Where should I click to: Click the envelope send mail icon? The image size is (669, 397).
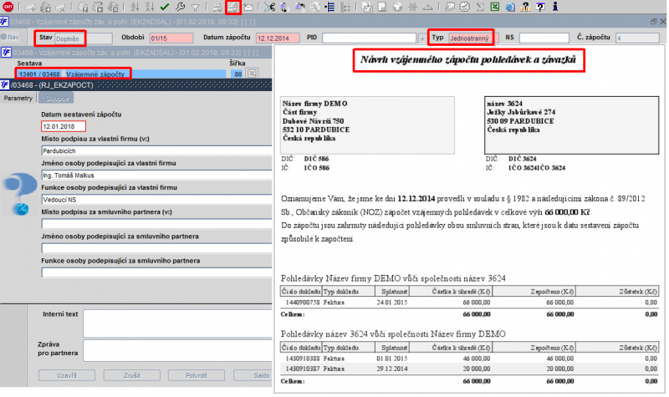[248, 8]
